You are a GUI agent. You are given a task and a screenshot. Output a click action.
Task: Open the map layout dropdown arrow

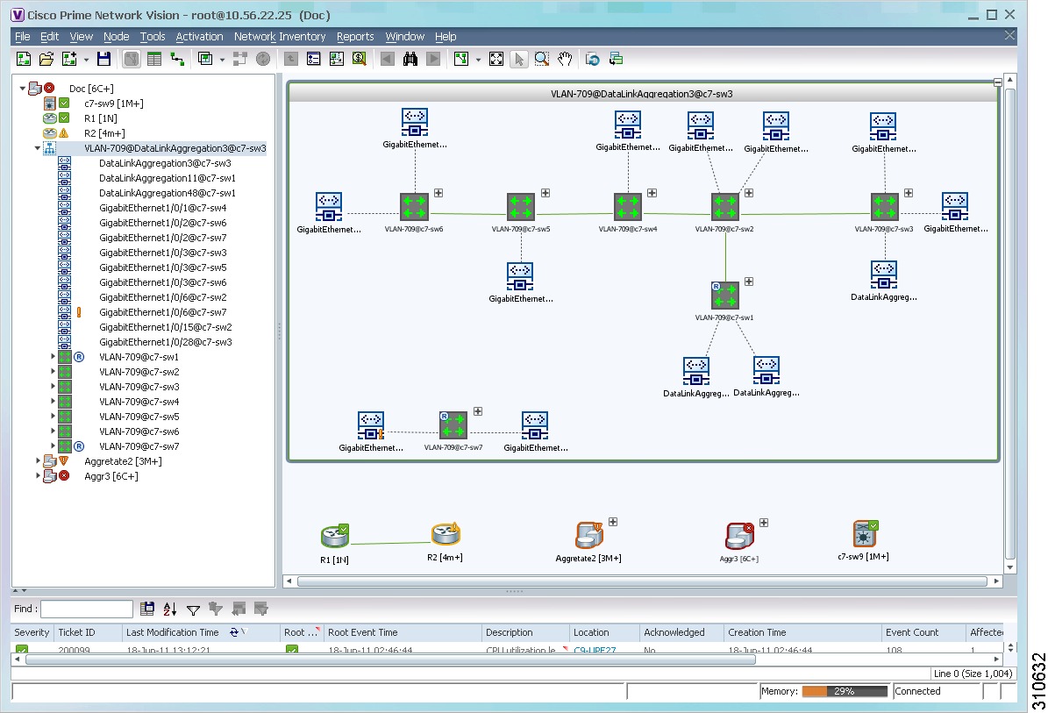tap(478, 61)
